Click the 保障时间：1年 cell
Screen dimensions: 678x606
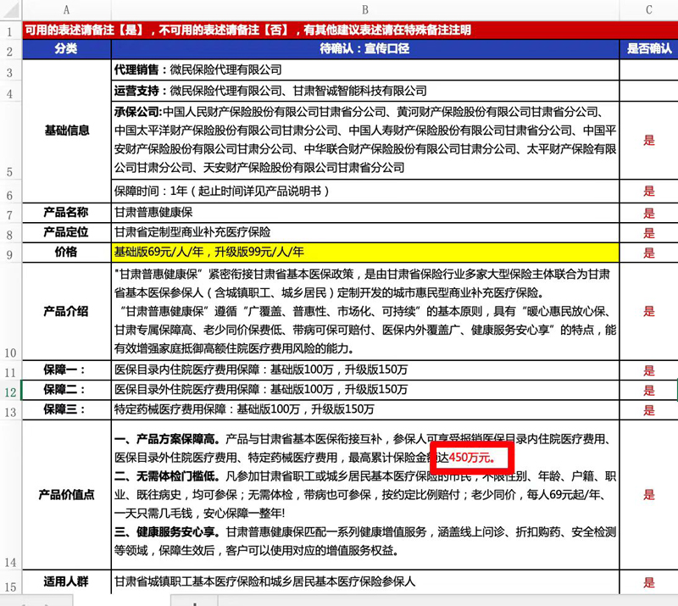coord(364,192)
